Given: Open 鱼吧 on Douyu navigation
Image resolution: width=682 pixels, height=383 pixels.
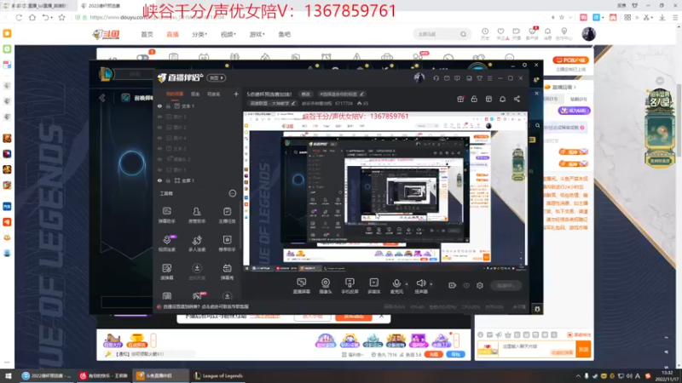Looking at the screenshot, I should (x=285, y=34).
